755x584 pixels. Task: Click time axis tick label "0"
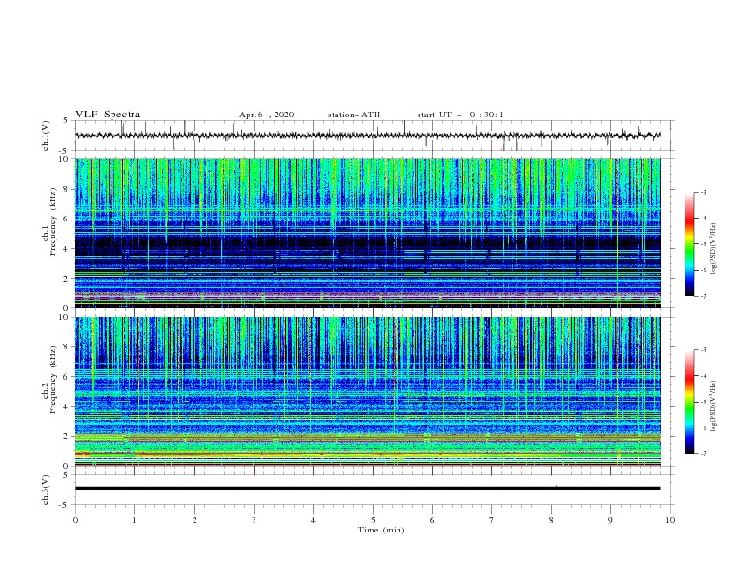click(x=75, y=520)
